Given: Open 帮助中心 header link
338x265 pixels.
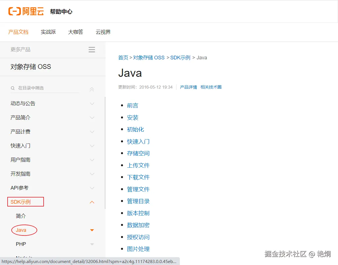Looking at the screenshot, I should click(x=61, y=12).
